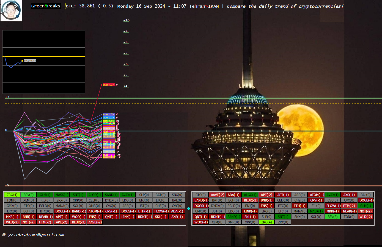Choose WOO(-1) in the alphabetical coin grid
Viewport: 382px width, 247px height.
point(200,222)
